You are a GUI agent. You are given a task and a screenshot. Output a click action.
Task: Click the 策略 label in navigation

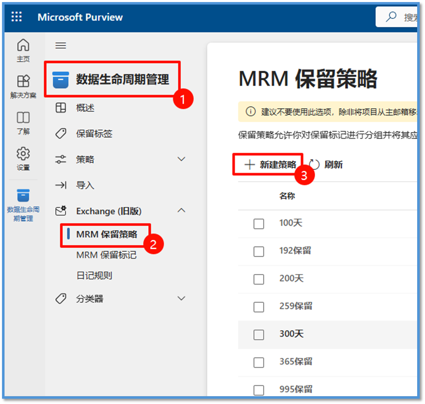click(85, 159)
